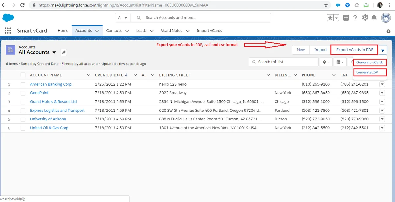Focus the Search Accounts and more field
Screen dimensions: 395x202
pos(201,18)
